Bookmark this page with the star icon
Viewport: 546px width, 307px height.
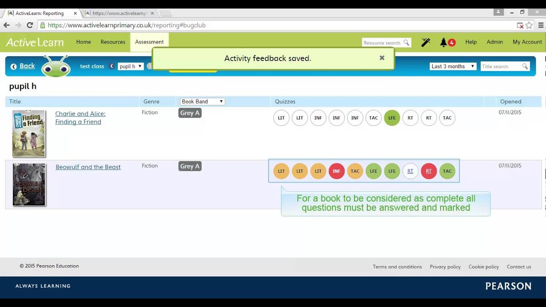pyautogui.click(x=529, y=25)
